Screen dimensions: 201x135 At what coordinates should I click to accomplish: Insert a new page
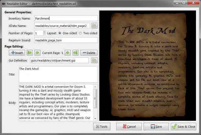click(x=17, y=53)
